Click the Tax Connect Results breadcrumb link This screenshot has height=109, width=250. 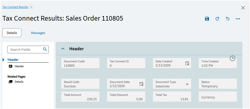click(x=15, y=7)
